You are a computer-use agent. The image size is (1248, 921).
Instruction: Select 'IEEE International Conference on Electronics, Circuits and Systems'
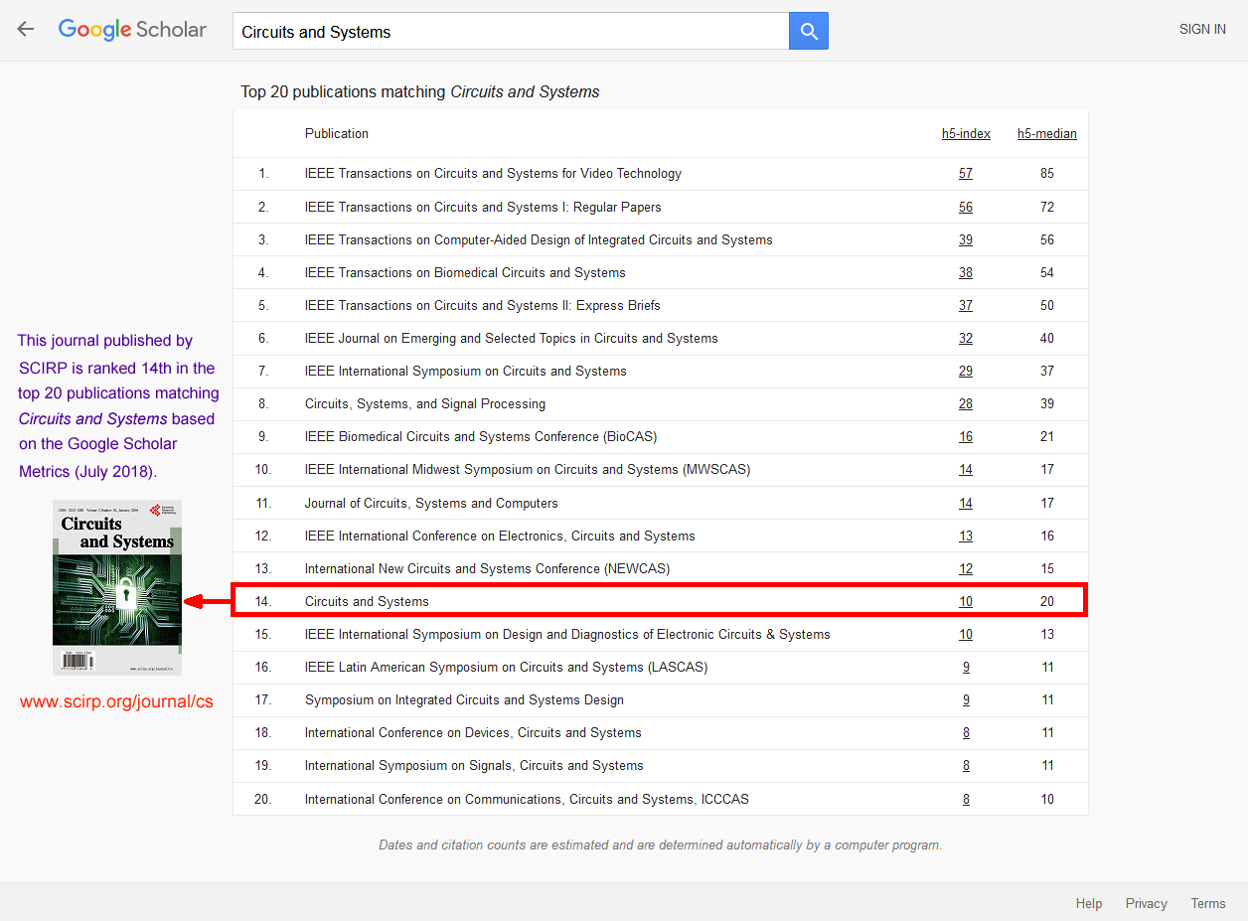[x=500, y=536]
